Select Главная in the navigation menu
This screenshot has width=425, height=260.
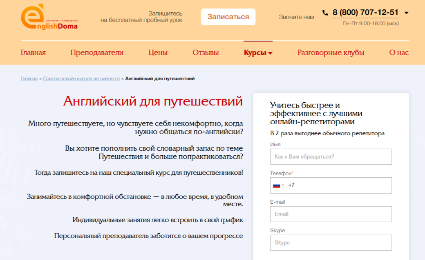click(33, 52)
